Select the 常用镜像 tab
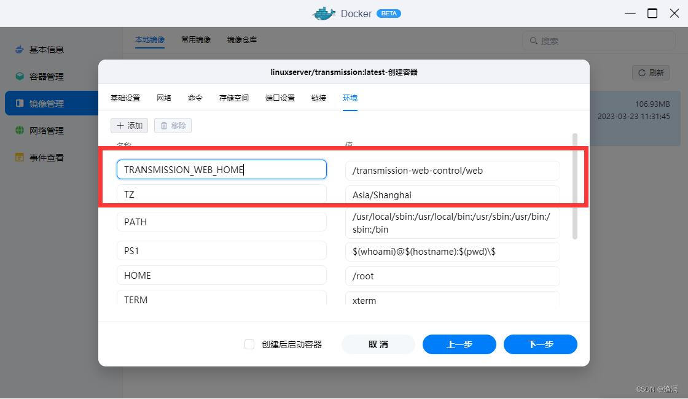 (x=196, y=40)
